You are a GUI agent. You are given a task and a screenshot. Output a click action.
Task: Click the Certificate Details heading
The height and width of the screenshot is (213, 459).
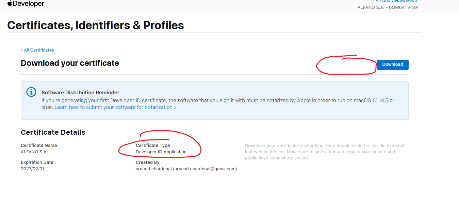click(x=53, y=132)
